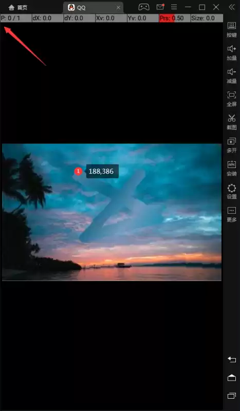Show more tools with the 更多 icon
The width and height of the screenshot is (240, 411).
[x=232, y=214]
